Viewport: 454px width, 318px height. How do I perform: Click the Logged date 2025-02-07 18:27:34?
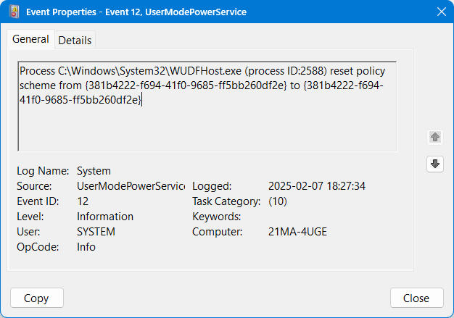point(317,186)
